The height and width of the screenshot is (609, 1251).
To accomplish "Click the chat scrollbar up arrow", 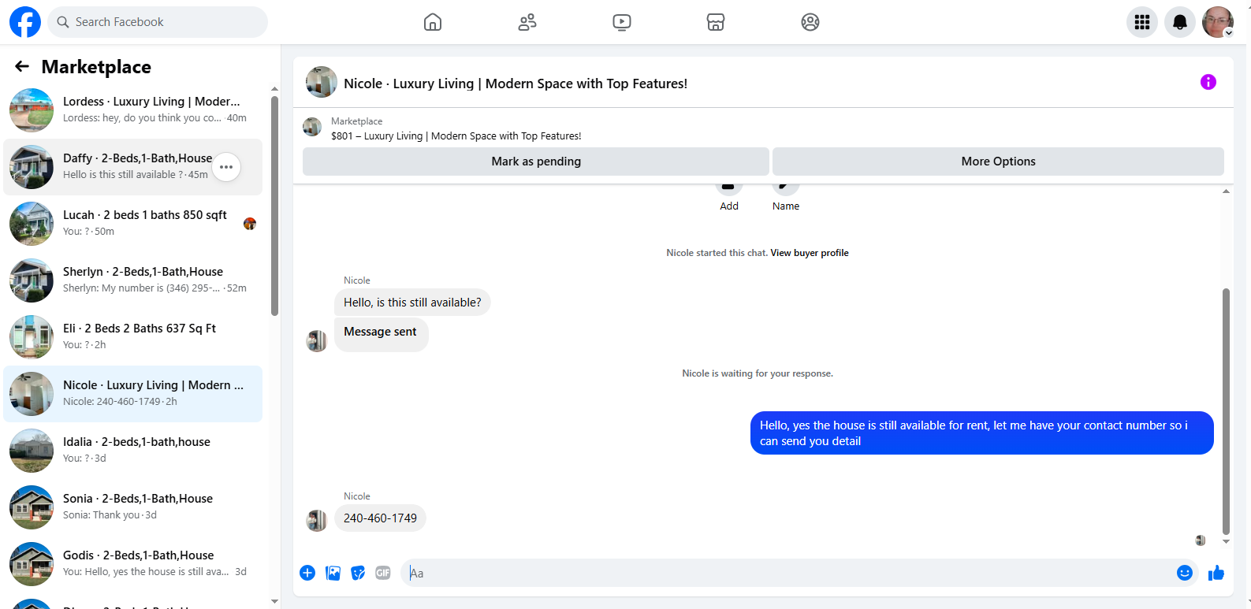I will click(x=1226, y=191).
